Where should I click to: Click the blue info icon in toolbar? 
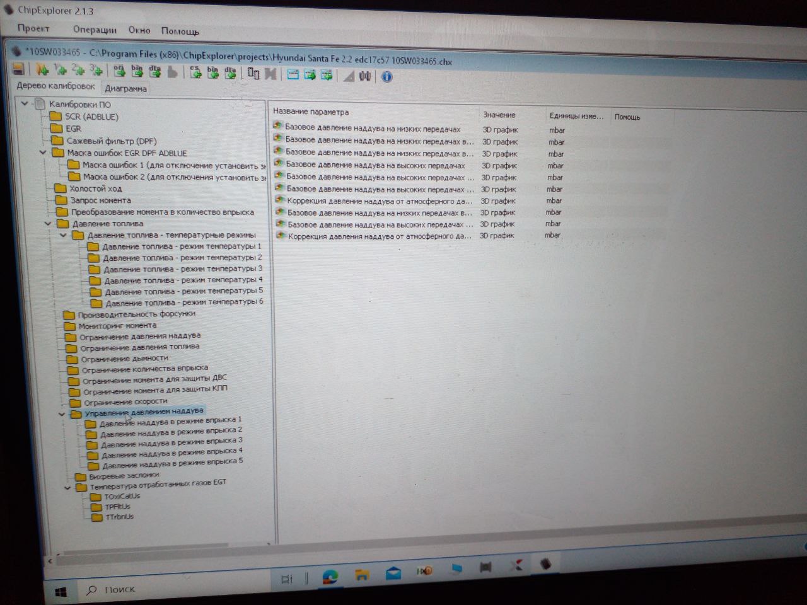386,77
